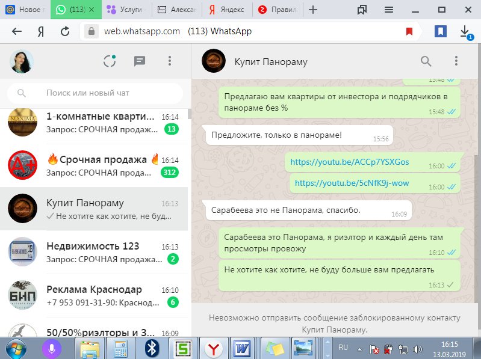Open green S application in taskbar
The width and height of the screenshot is (481, 359).
183,349
